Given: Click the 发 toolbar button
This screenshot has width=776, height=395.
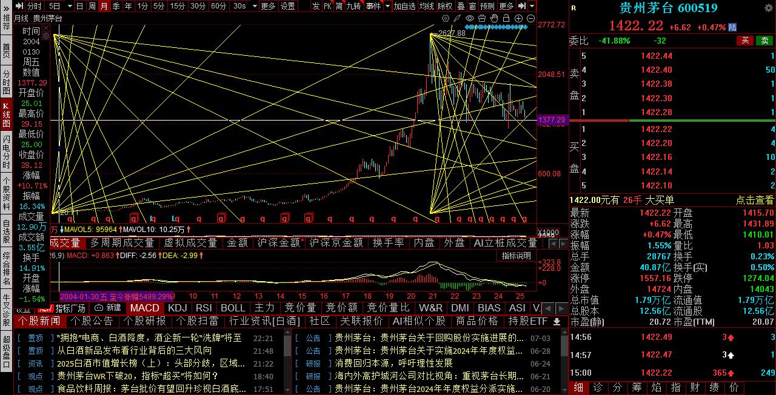Looking at the screenshot, I should pos(316,6).
